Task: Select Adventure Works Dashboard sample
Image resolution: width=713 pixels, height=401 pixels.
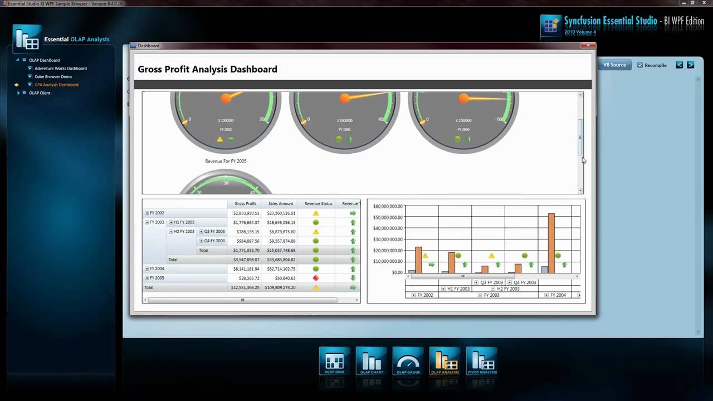Action: pos(61,69)
